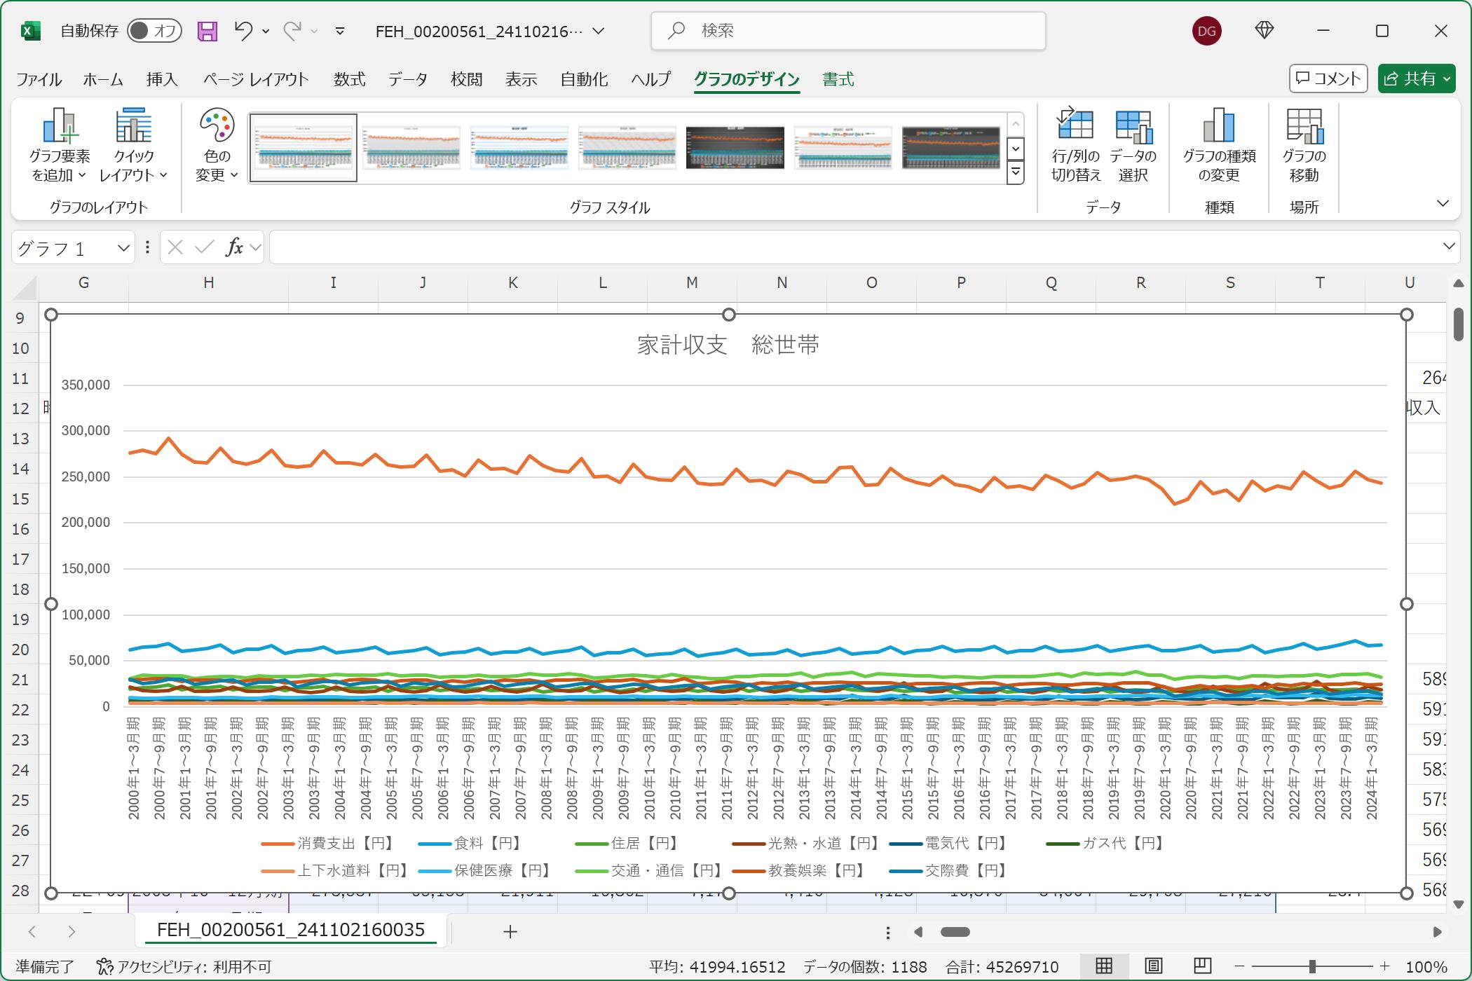Click the Select All corner triangle
Screen dimensions: 1472x981
click(x=25, y=287)
